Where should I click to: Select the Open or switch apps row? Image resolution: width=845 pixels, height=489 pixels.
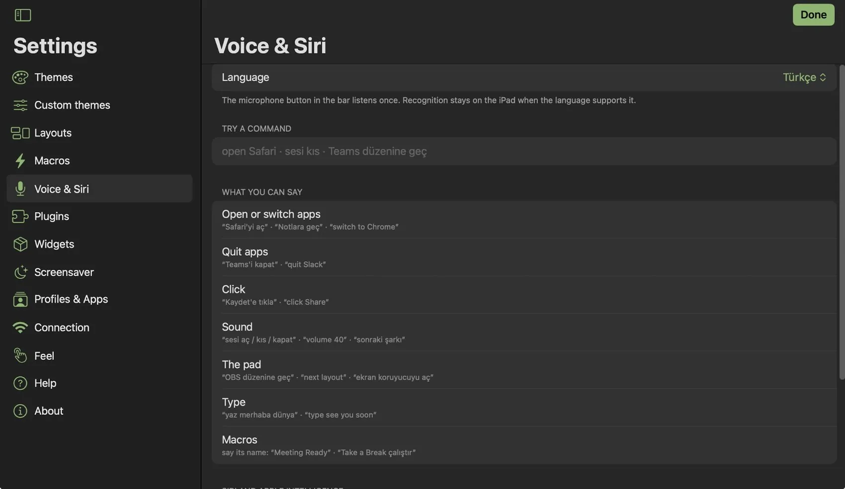point(524,220)
